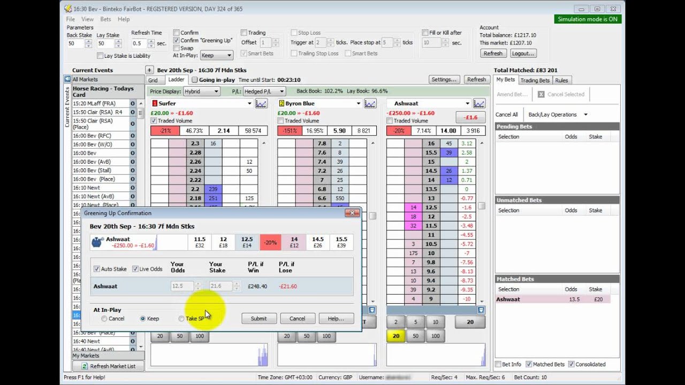The height and width of the screenshot is (385, 685).
Task: Open the P/L Hedged P/L dropdown
Action: pyautogui.click(x=264, y=91)
